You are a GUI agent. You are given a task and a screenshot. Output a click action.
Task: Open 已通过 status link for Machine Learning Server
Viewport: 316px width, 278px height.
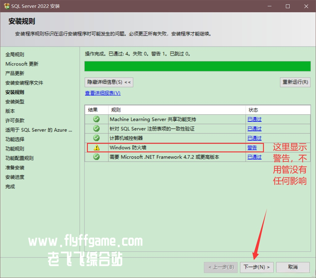(x=254, y=119)
